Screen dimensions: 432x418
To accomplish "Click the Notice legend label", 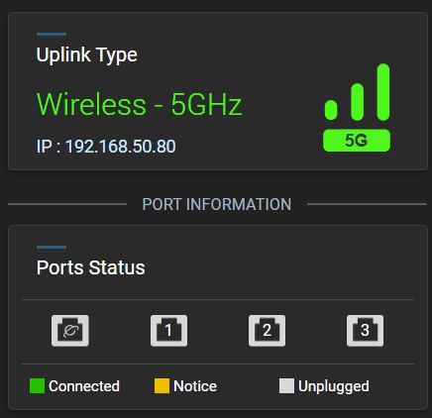I will (x=195, y=386).
